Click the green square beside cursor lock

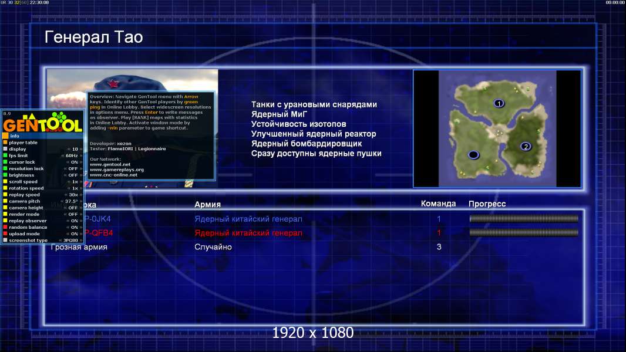click(5, 162)
